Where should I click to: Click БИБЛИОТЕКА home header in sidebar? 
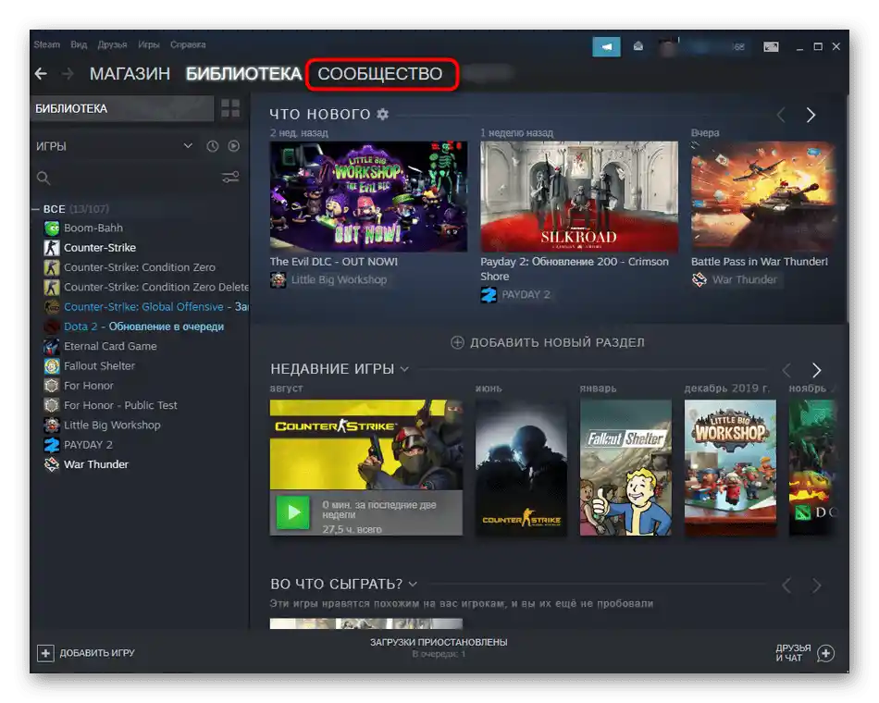[122, 108]
